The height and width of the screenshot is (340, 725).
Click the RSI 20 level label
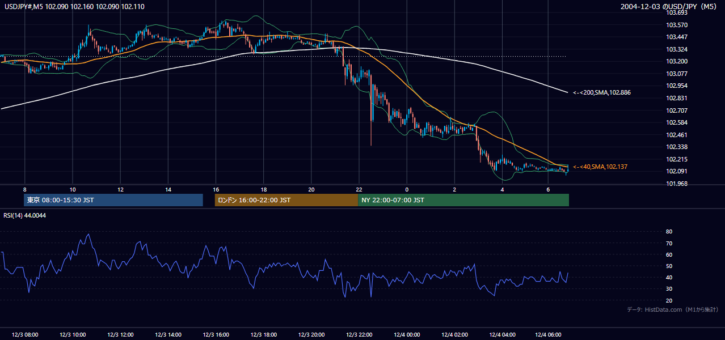pyautogui.click(x=669, y=300)
